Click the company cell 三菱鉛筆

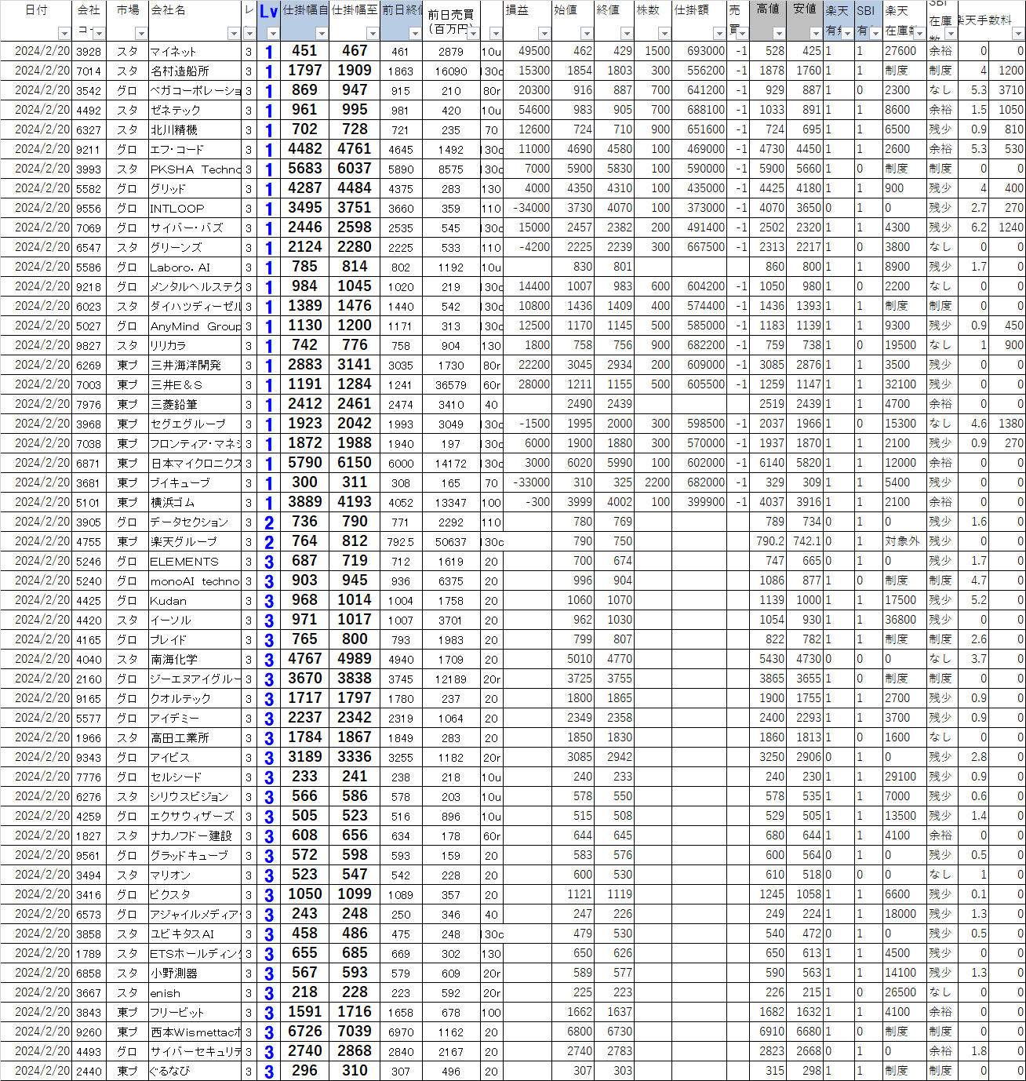click(195, 404)
